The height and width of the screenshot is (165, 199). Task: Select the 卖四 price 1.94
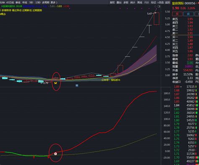click(190, 23)
